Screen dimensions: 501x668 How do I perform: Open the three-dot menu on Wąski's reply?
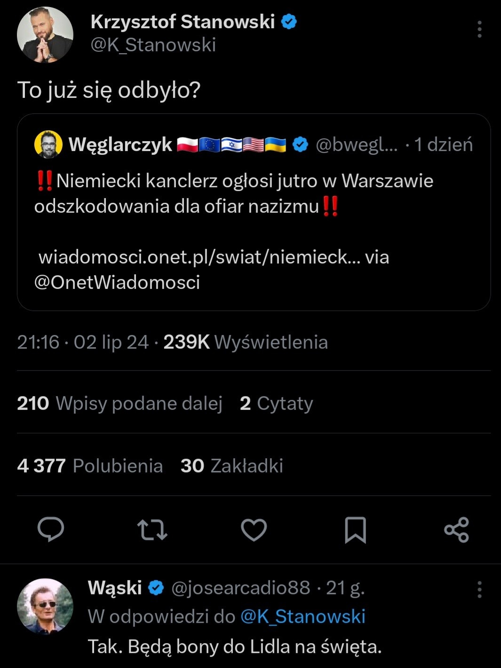[479, 589]
